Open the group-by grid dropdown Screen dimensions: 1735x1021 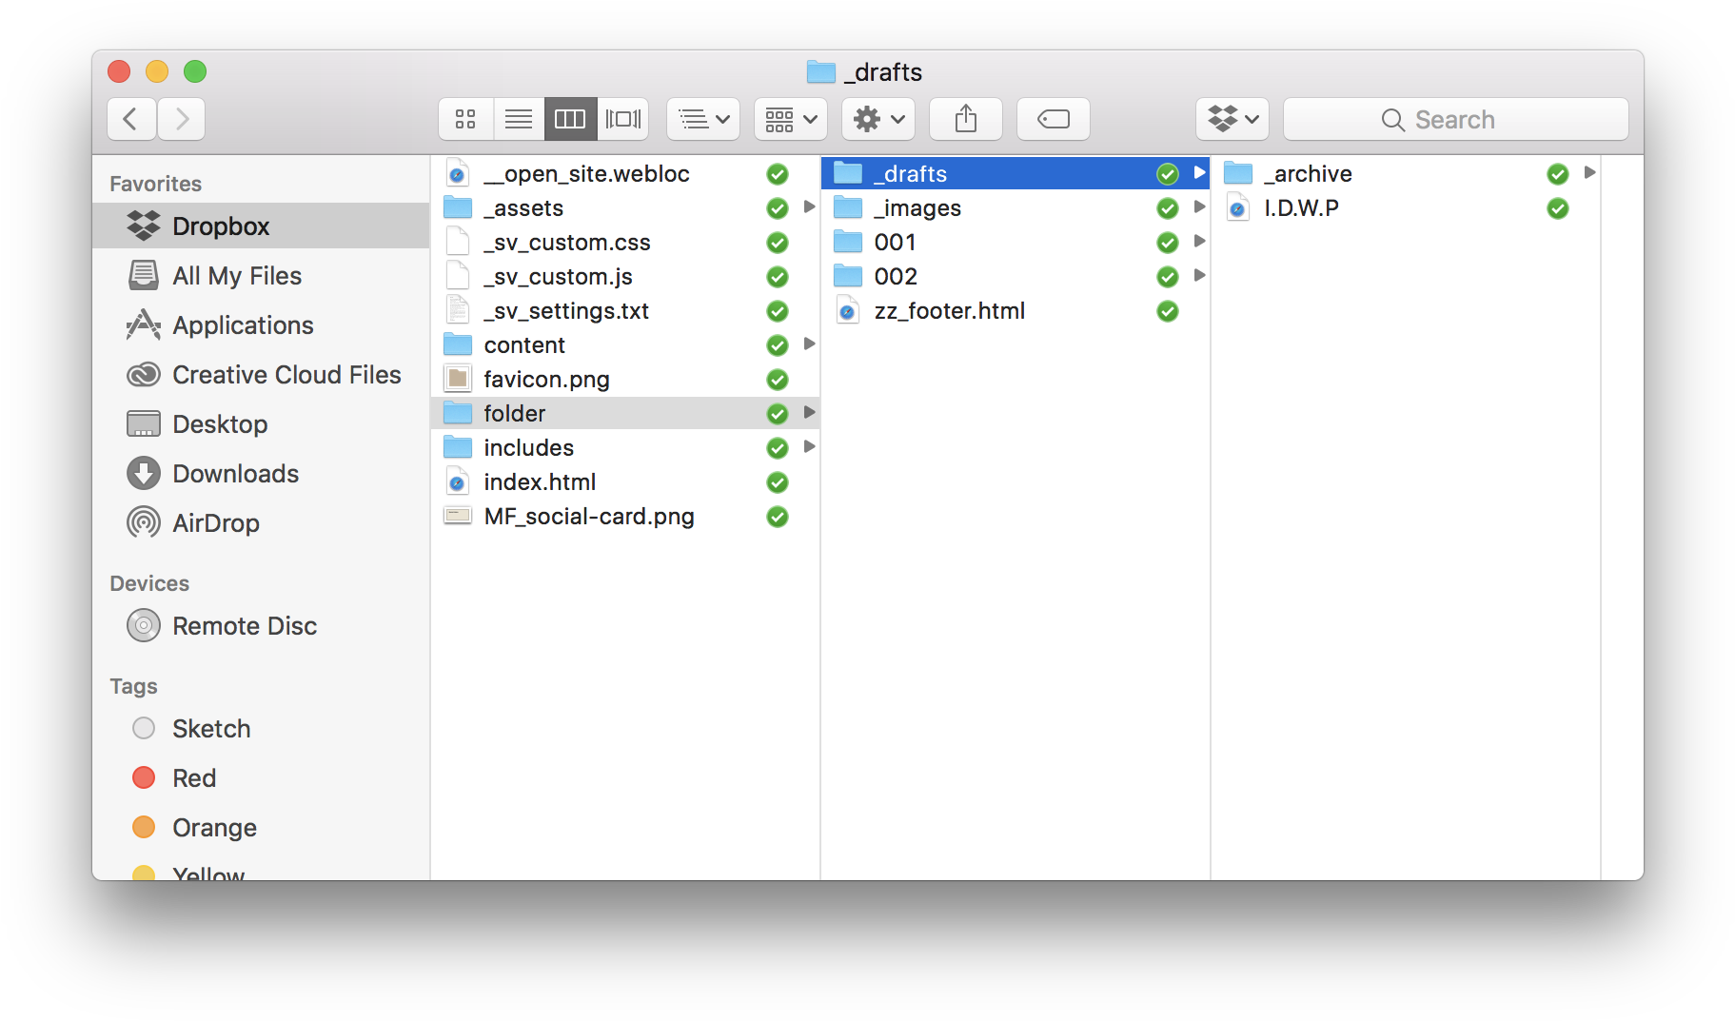[791, 119]
